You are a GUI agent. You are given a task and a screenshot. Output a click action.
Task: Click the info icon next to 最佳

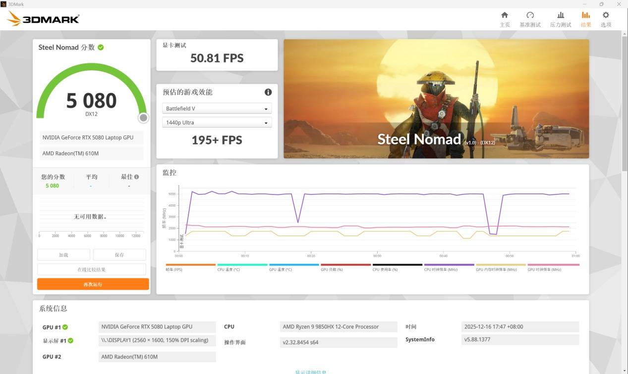click(x=136, y=177)
